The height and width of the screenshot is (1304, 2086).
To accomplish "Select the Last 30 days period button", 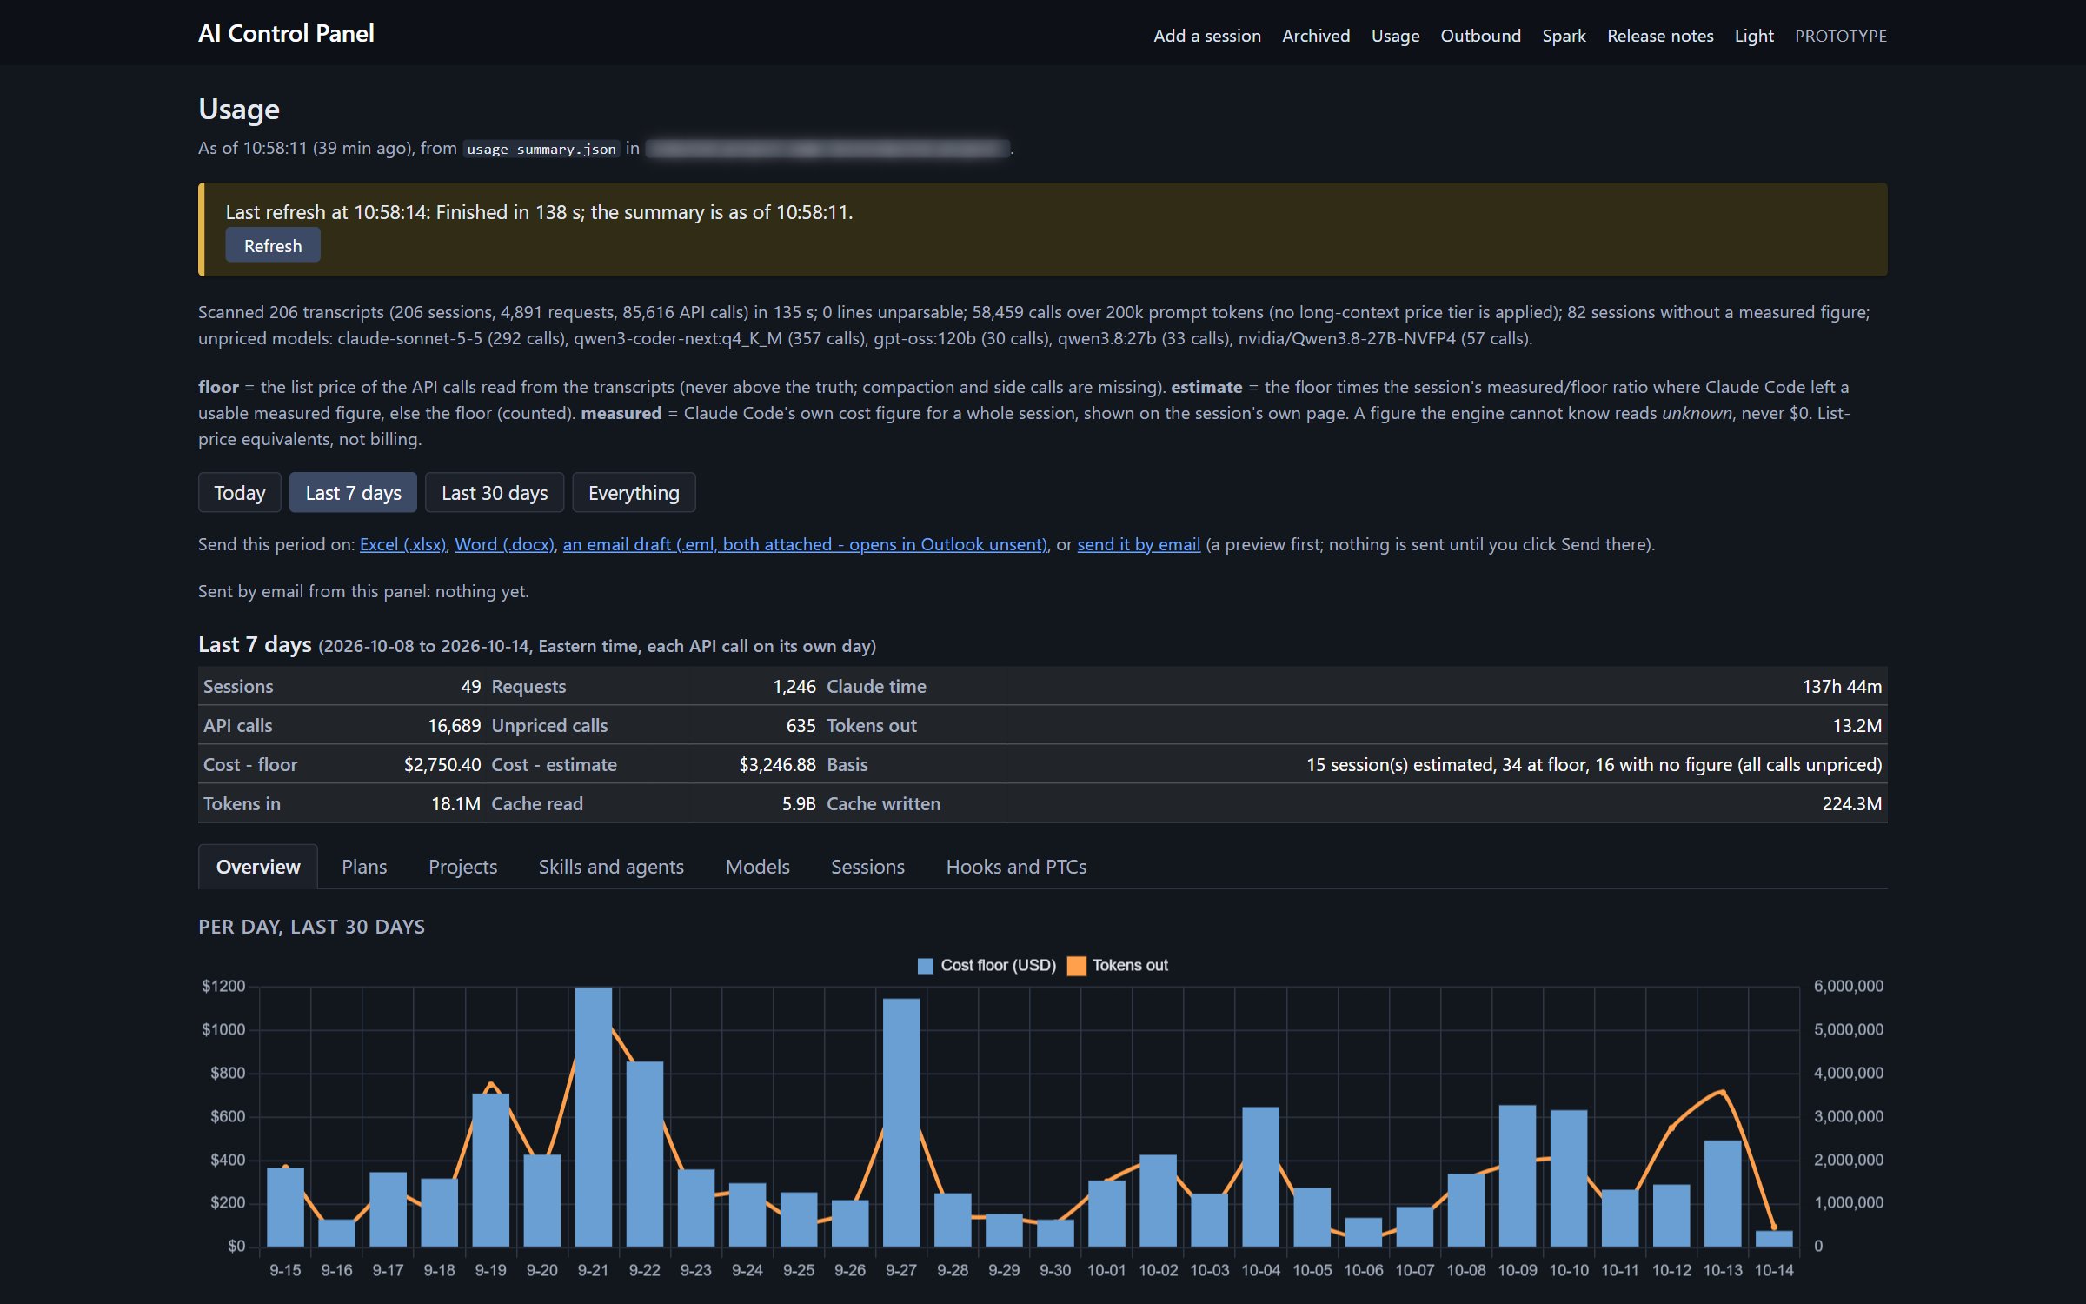I will pyautogui.click(x=495, y=493).
